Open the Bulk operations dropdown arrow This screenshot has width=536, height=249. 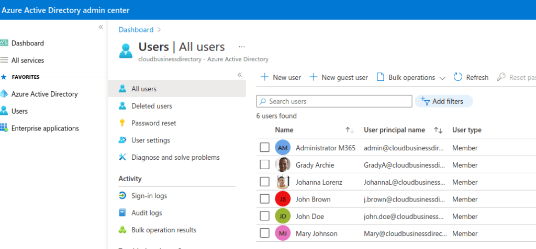coord(442,78)
